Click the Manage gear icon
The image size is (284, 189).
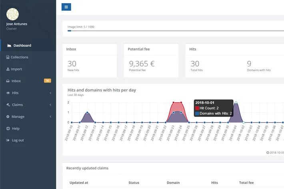[8, 116]
